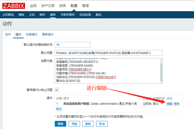Viewport: 194px width, 129px height.
Task: Click the 取消 button
Action: coord(102,124)
